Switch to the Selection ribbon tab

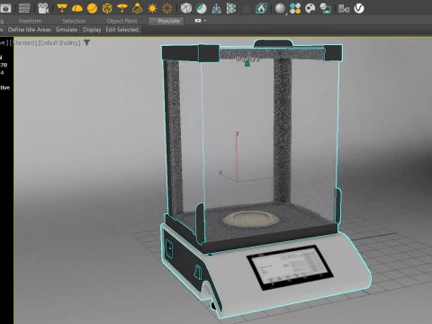(74, 21)
